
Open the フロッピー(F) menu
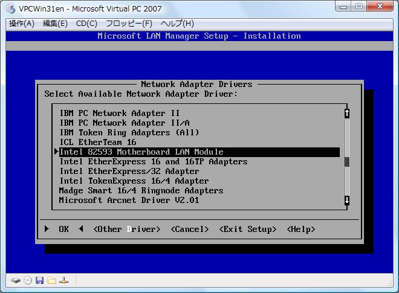(129, 24)
